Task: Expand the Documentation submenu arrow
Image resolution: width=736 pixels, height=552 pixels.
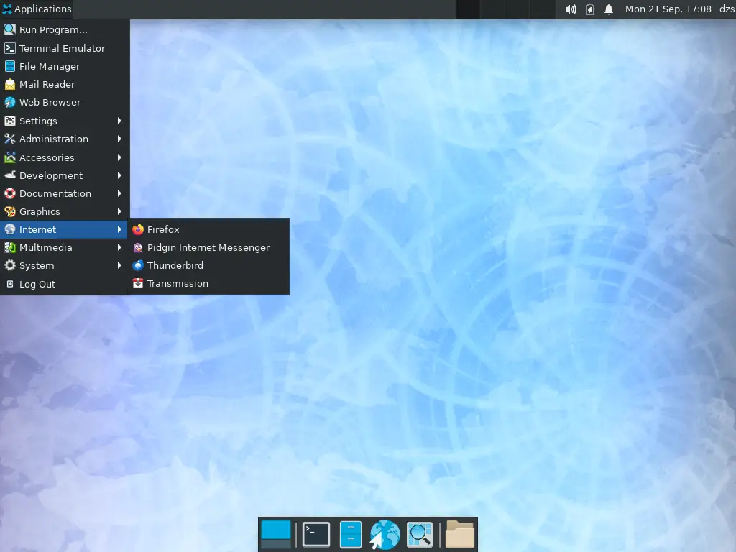Action: point(119,193)
